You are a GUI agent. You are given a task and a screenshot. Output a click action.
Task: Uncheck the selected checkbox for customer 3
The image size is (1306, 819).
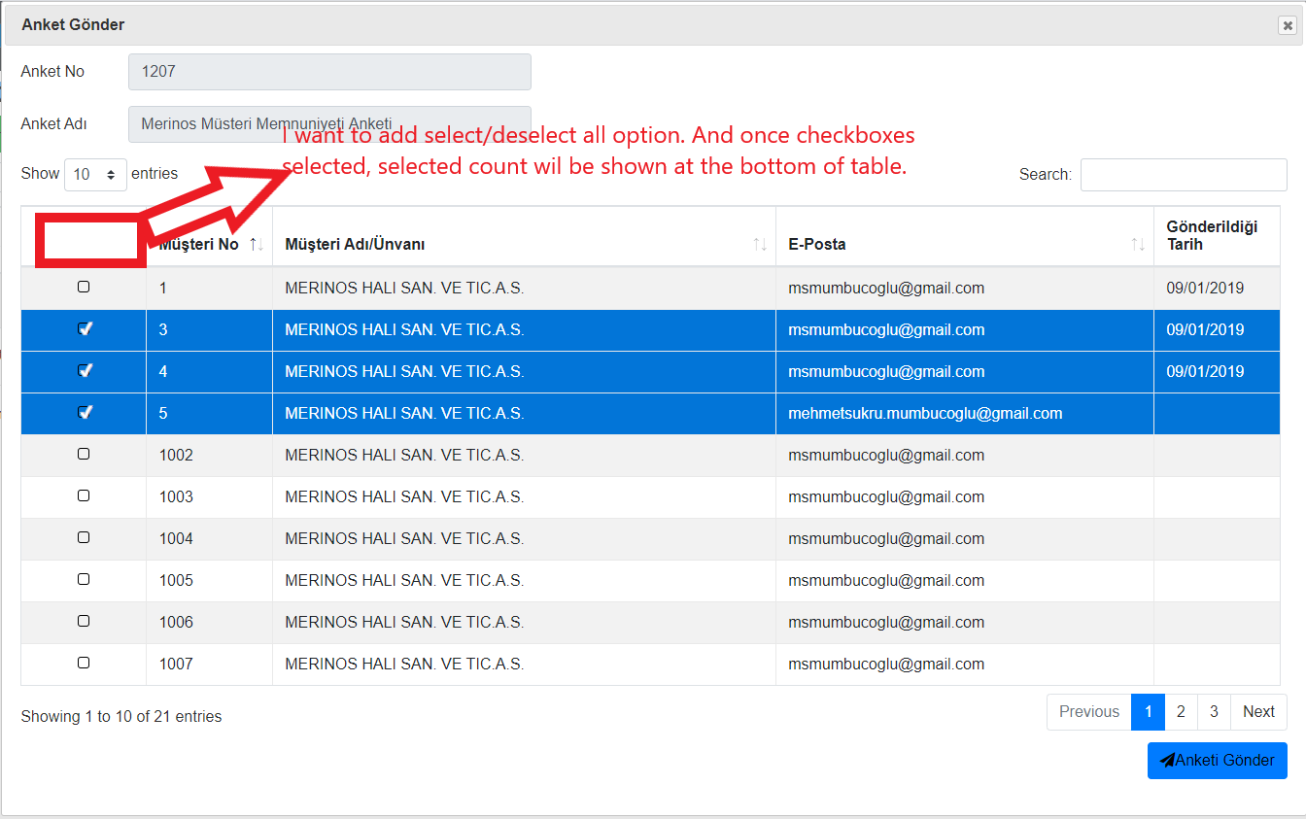[84, 328]
